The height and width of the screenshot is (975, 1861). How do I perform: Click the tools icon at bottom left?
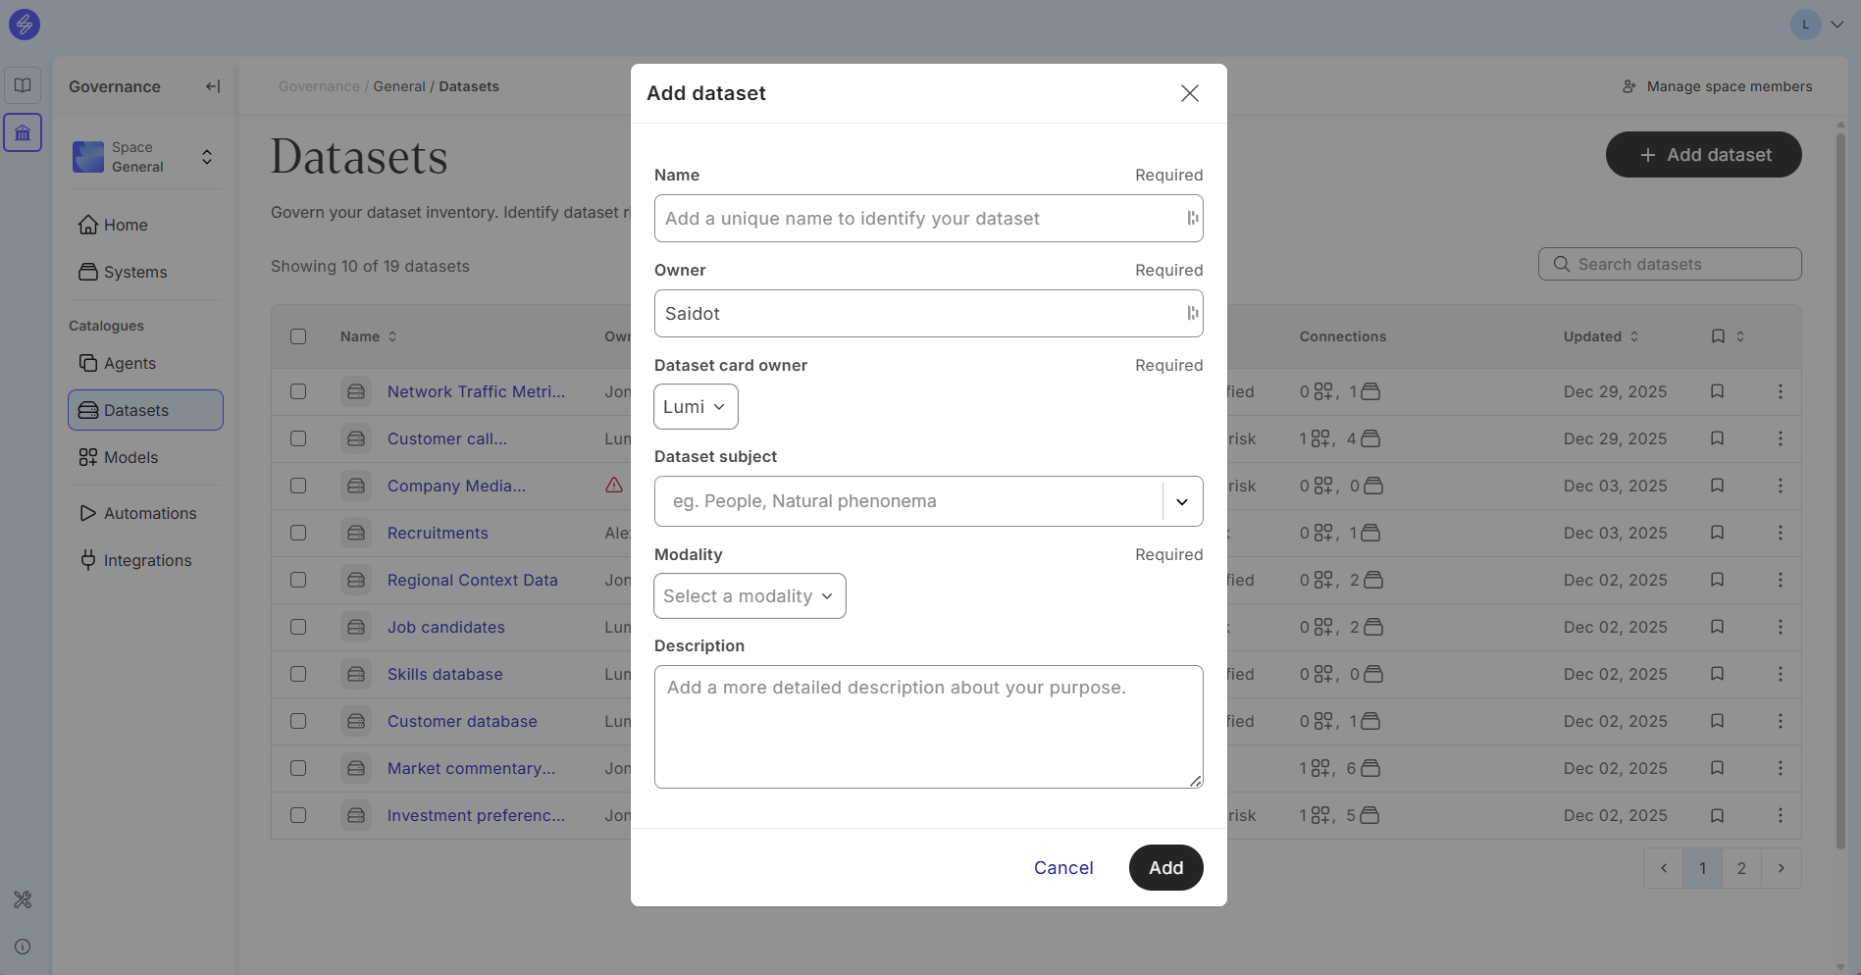[x=23, y=899]
